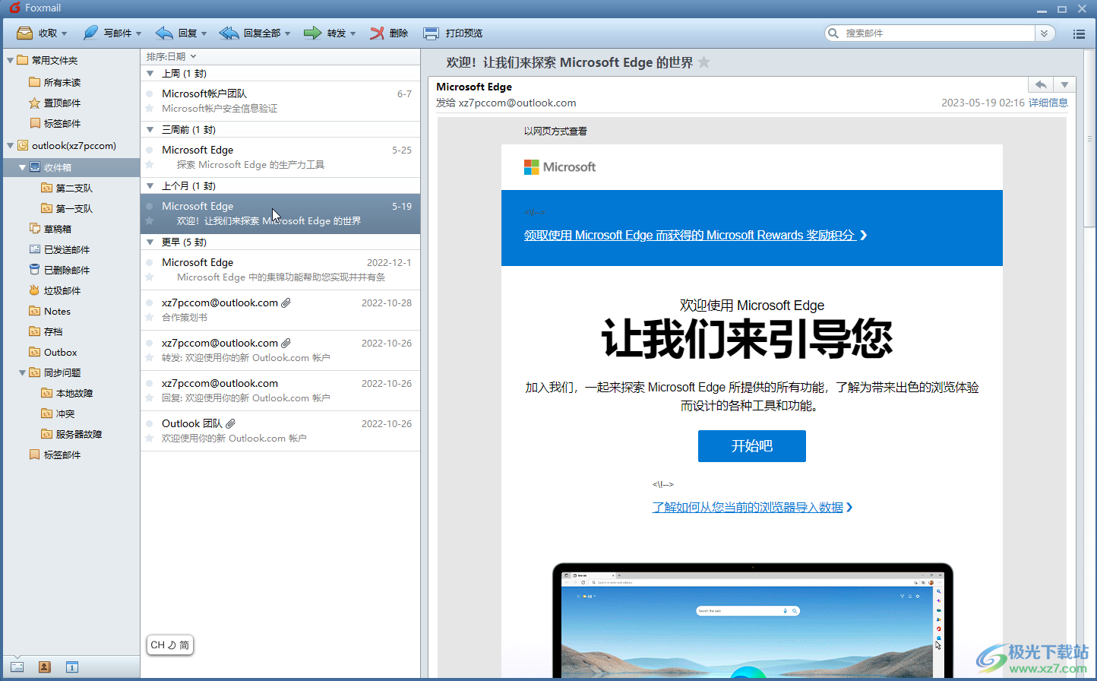1097x681 pixels.
Task: Click the 开始吧 button
Action: (x=752, y=446)
